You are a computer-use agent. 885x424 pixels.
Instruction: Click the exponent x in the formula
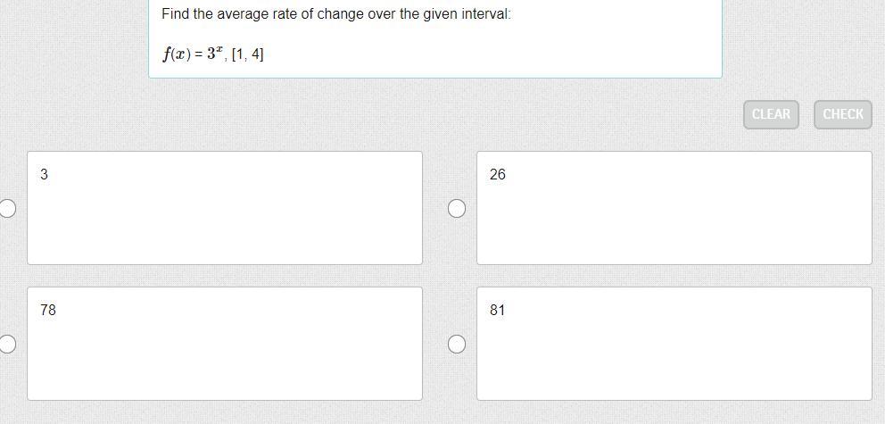219,49
